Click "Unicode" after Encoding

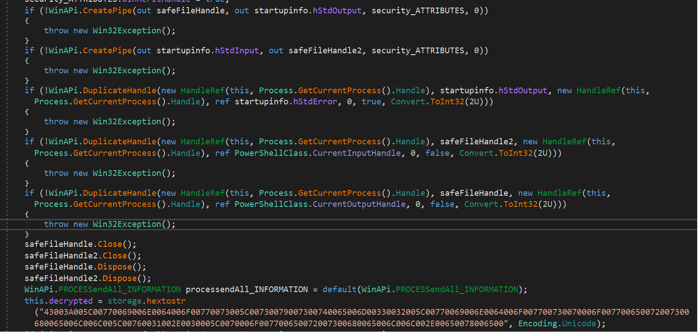coord(579,324)
